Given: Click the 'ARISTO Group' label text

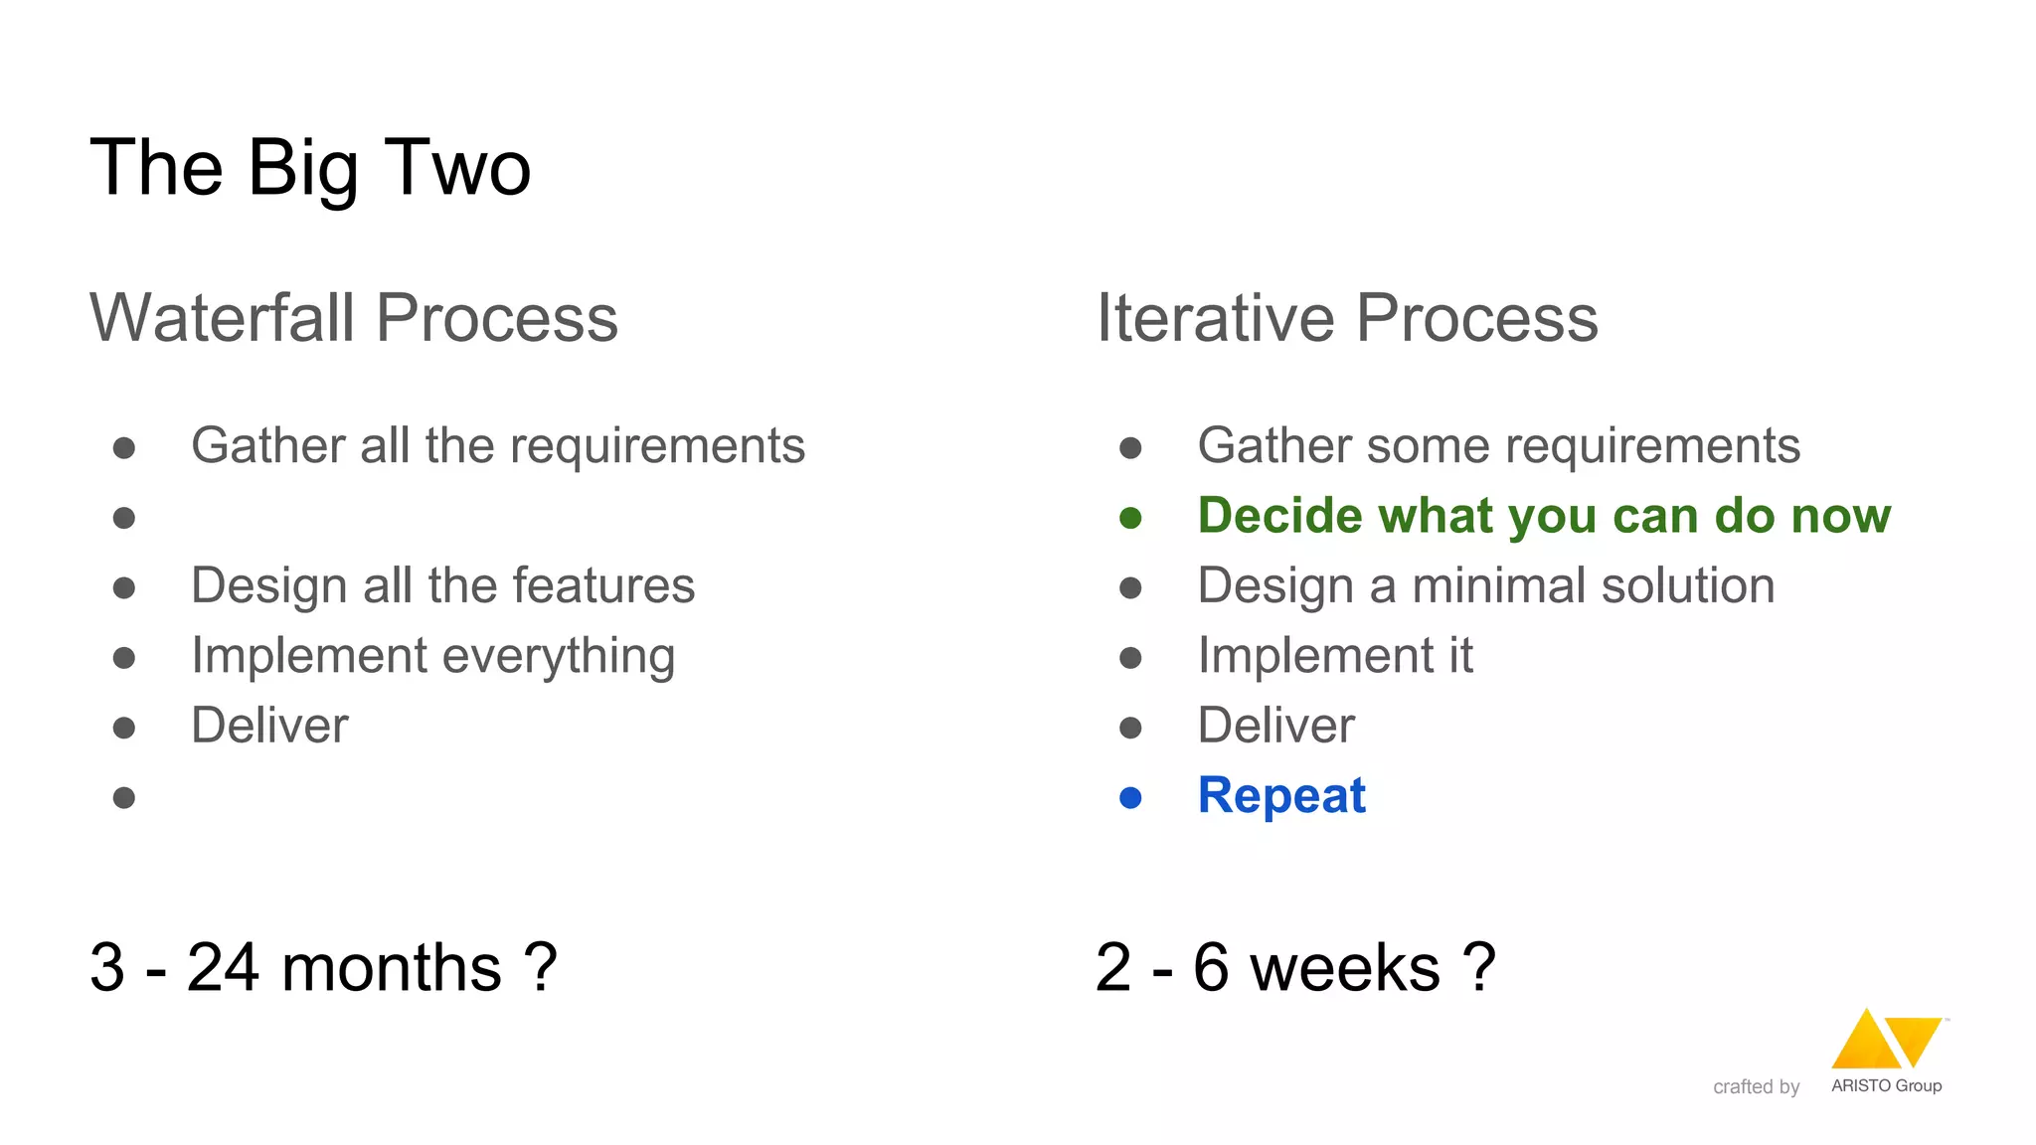Looking at the screenshot, I should pos(1886,1085).
